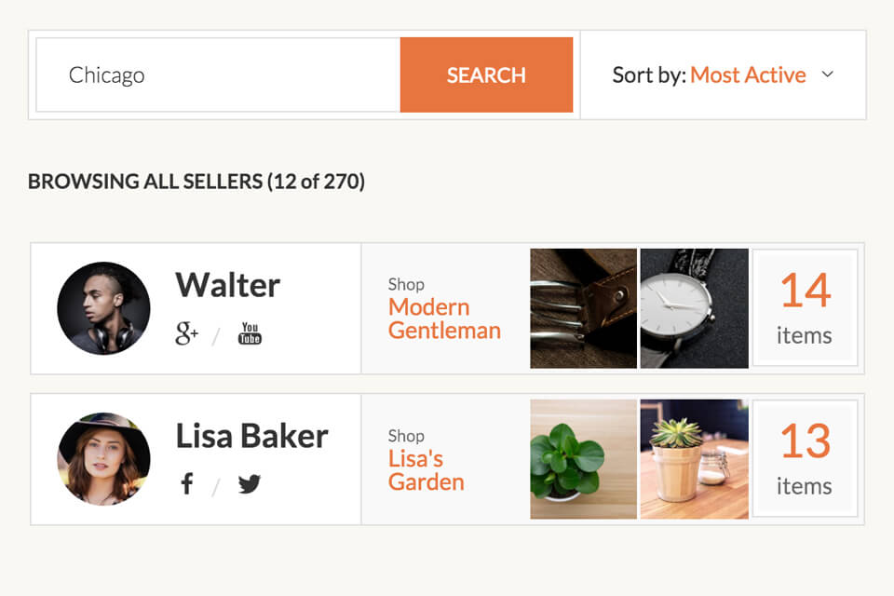Screen dimensions: 894x596
Task: Open the wristwatch product thumbnail
Action: coord(694,308)
